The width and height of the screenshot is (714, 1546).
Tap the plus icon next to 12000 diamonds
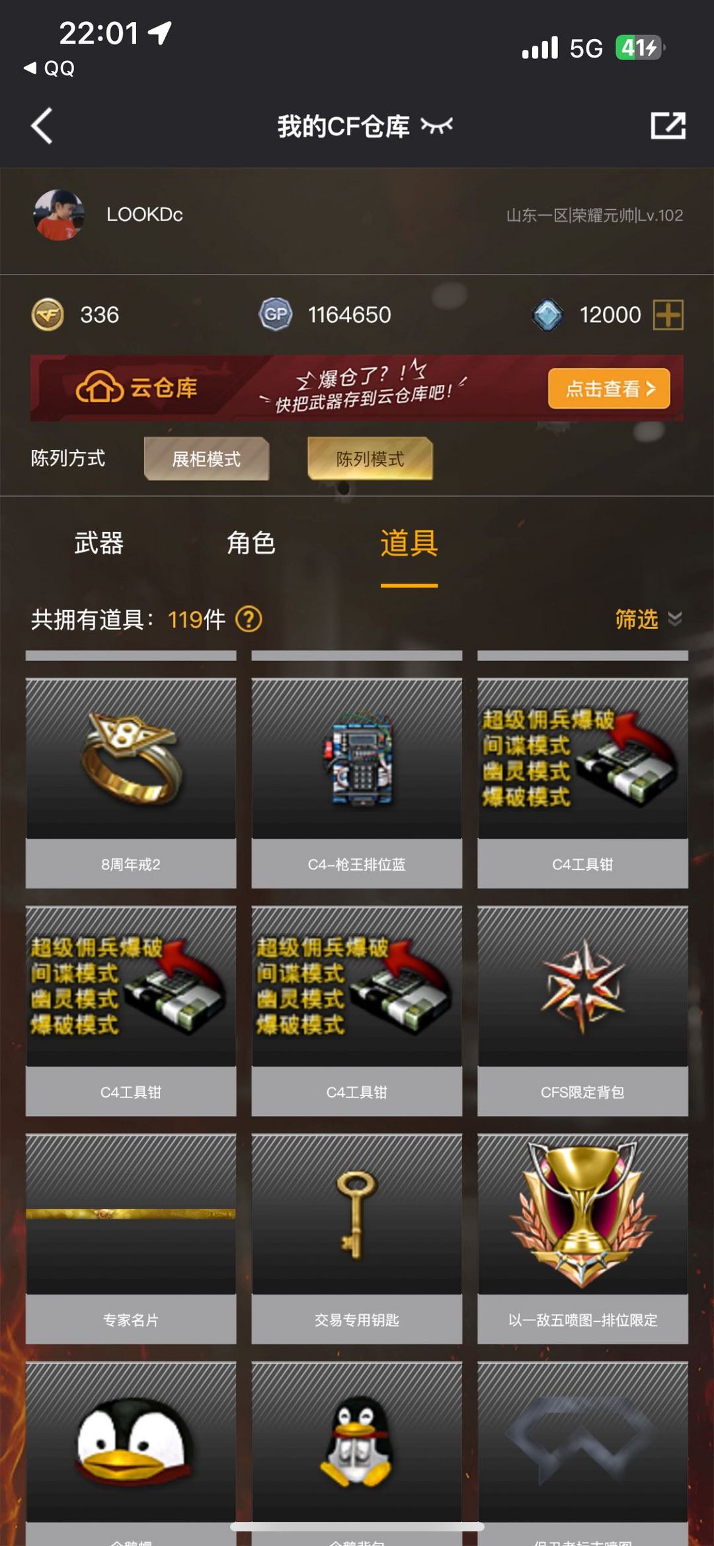pos(668,314)
